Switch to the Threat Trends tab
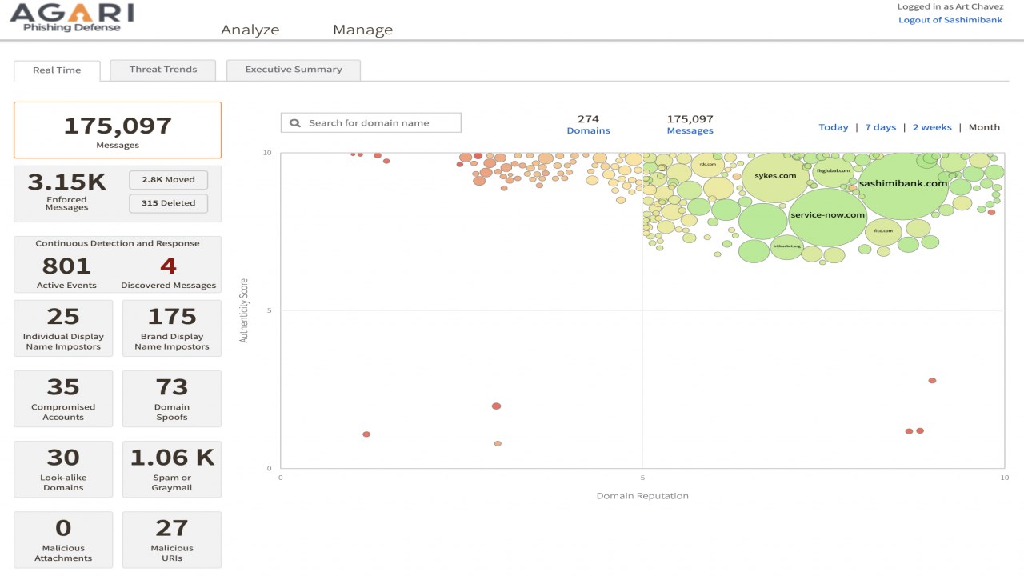Viewport: 1024px width, 576px height. click(x=163, y=70)
